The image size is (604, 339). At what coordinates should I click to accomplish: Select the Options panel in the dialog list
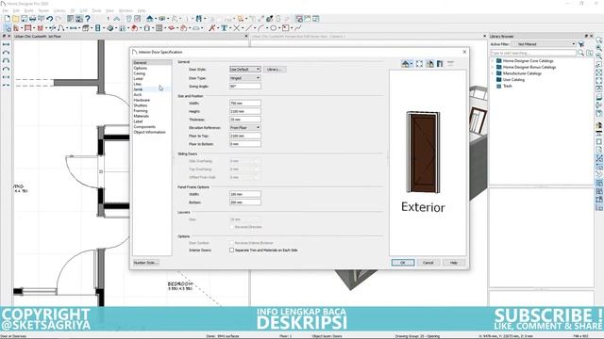[x=141, y=68]
